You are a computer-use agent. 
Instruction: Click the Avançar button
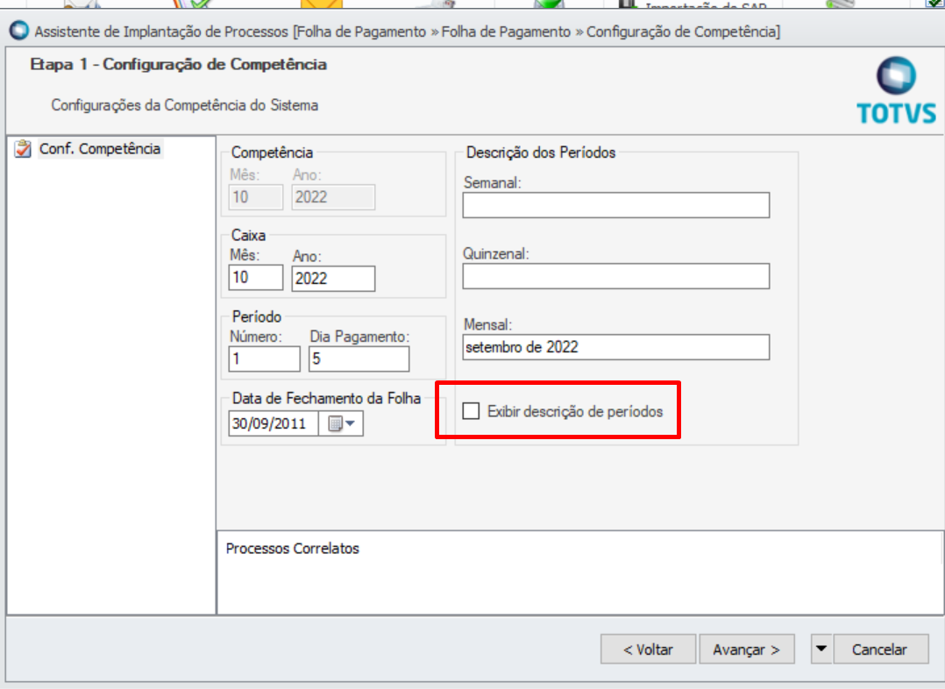[x=746, y=650]
